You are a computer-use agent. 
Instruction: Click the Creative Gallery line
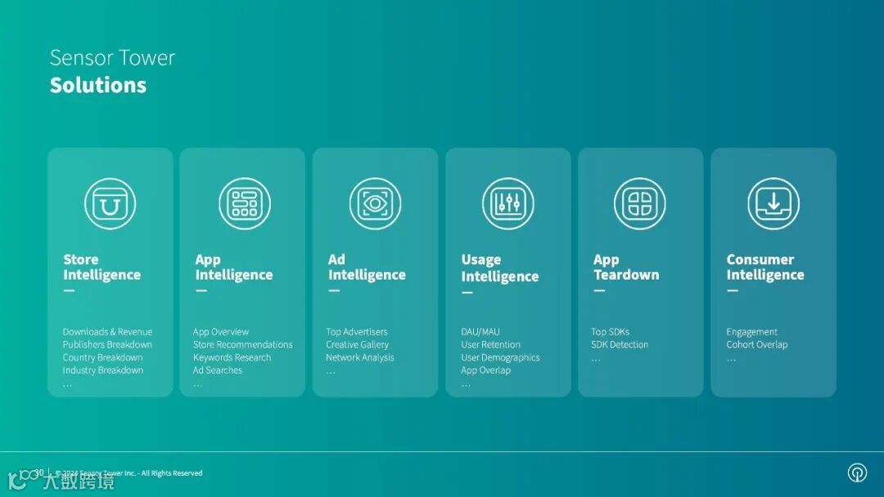[358, 344]
